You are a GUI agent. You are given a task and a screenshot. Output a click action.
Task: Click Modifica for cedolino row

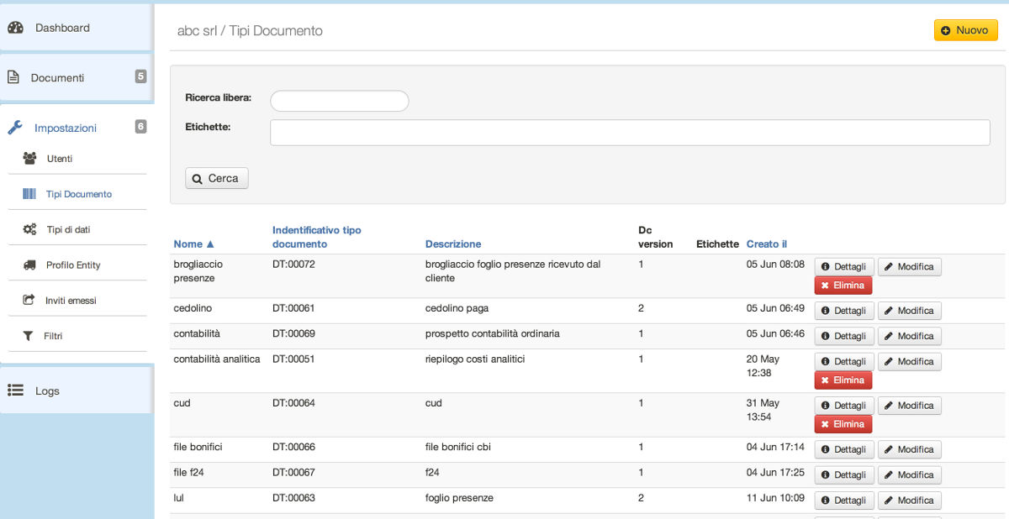point(910,311)
